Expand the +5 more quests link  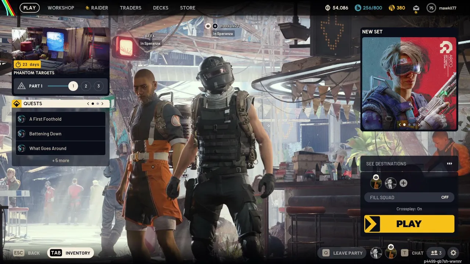click(61, 160)
